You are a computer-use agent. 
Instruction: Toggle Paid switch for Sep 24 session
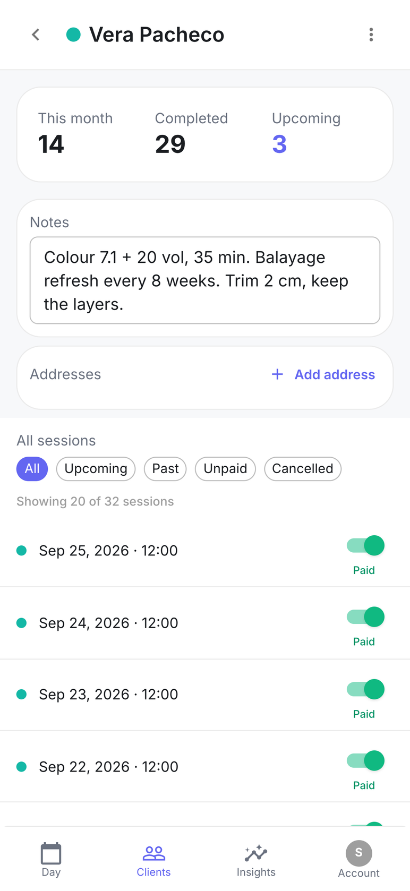tap(365, 617)
